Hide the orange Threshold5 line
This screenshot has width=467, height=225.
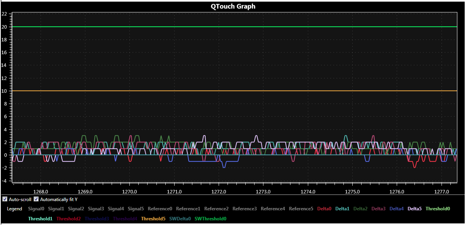pos(153,219)
